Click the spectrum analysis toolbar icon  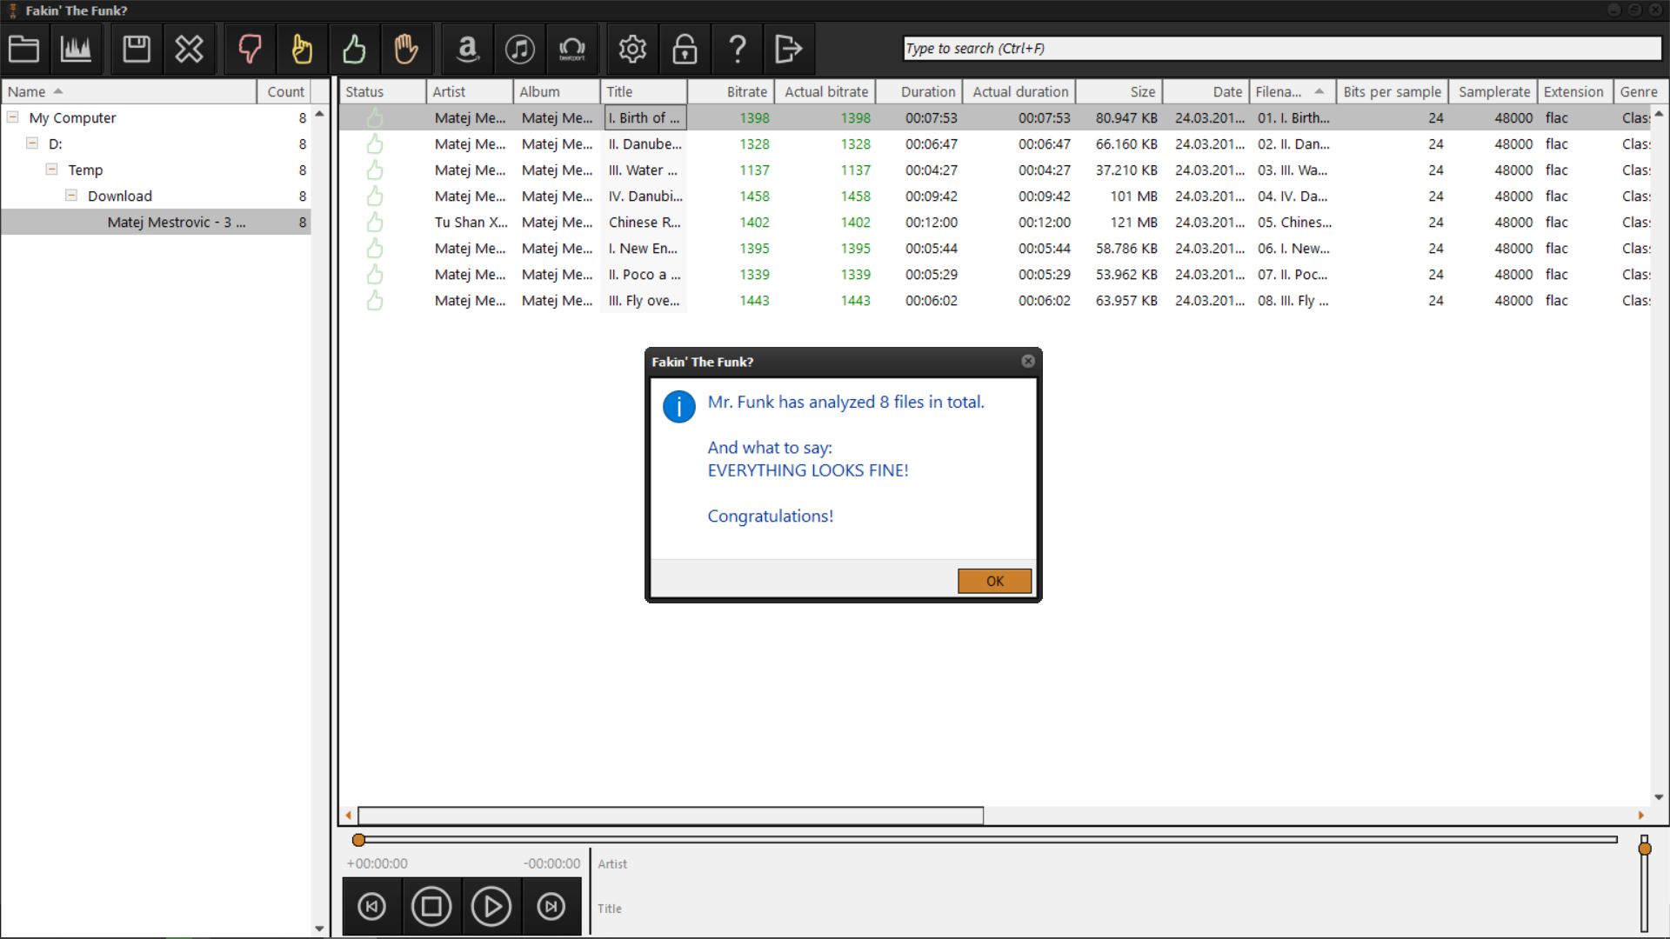(x=77, y=49)
